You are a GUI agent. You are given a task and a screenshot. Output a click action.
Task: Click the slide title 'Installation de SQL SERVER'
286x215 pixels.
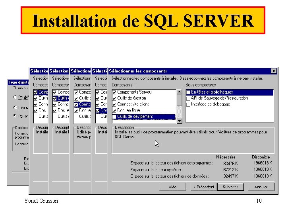143,21
